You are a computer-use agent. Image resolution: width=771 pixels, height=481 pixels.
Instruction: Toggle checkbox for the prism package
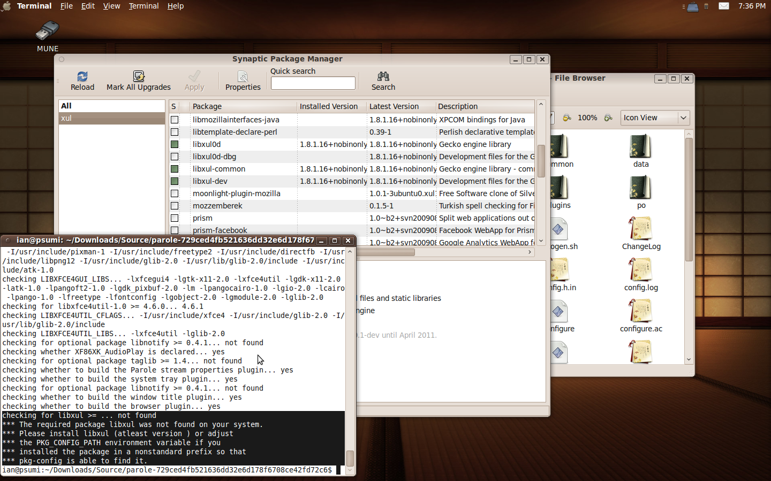[175, 218]
